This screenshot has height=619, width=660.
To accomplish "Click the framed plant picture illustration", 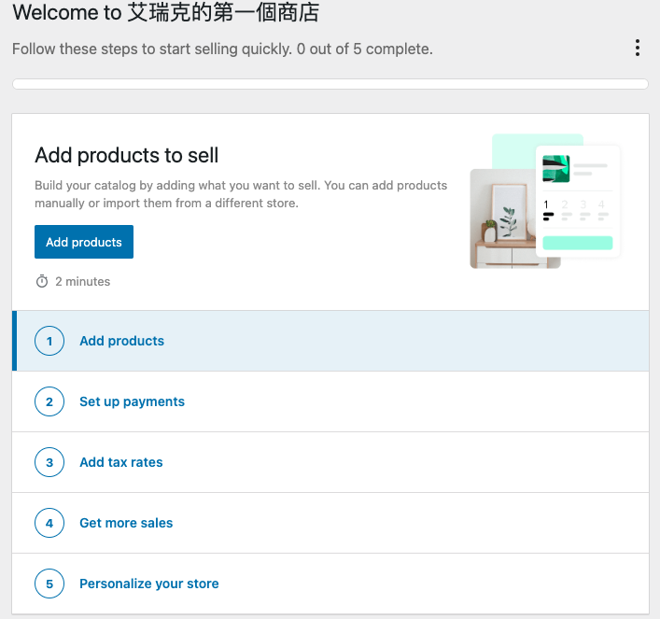I will click(510, 211).
